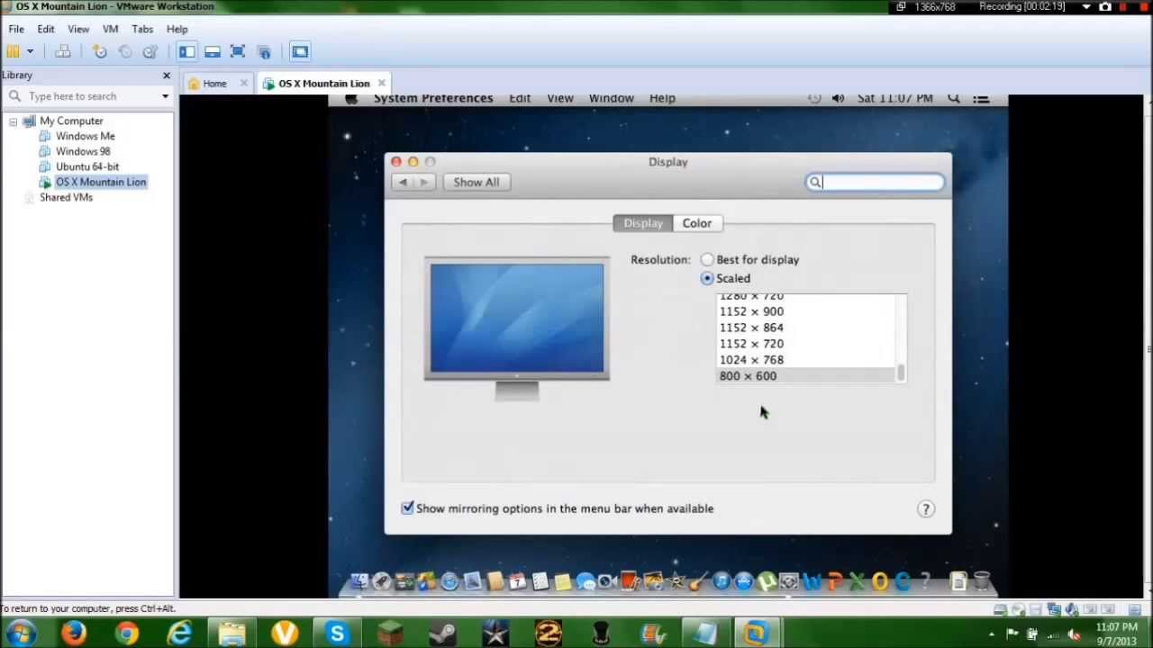Expand the library search dropdown arrow
Screen dimensions: 1153x648
pyautogui.click(x=165, y=96)
